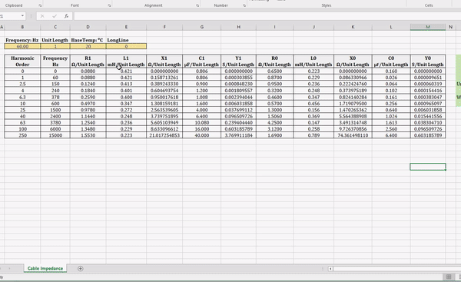Image resolution: width=461 pixels, height=282 pixels.
Task: Click R0 cell 4.2500
Action: [274, 123]
